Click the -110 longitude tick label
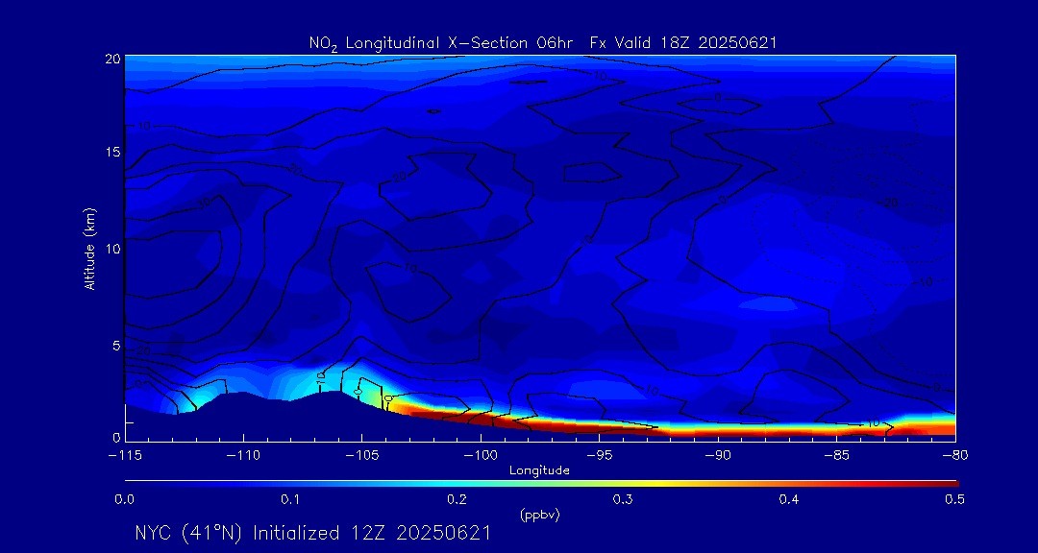The height and width of the screenshot is (553, 1038). (x=243, y=456)
